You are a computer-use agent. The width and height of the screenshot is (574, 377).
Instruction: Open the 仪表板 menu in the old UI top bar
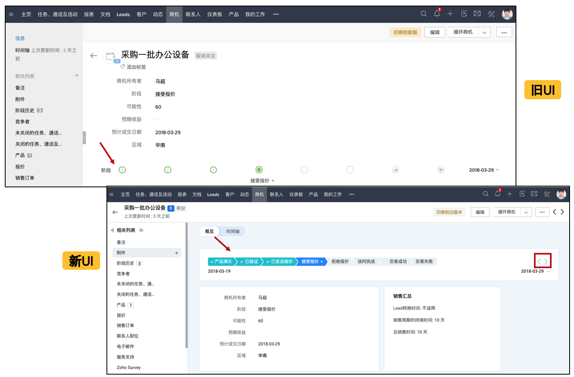(215, 14)
